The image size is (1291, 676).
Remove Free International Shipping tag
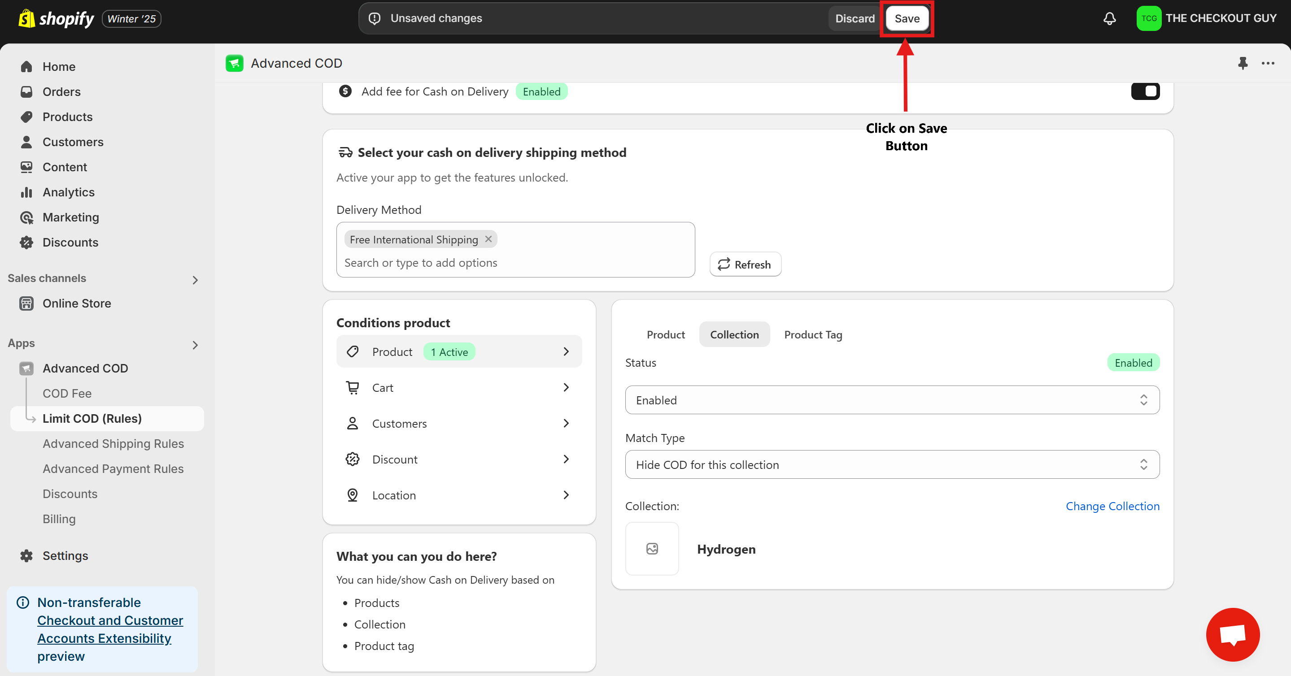pyautogui.click(x=488, y=239)
